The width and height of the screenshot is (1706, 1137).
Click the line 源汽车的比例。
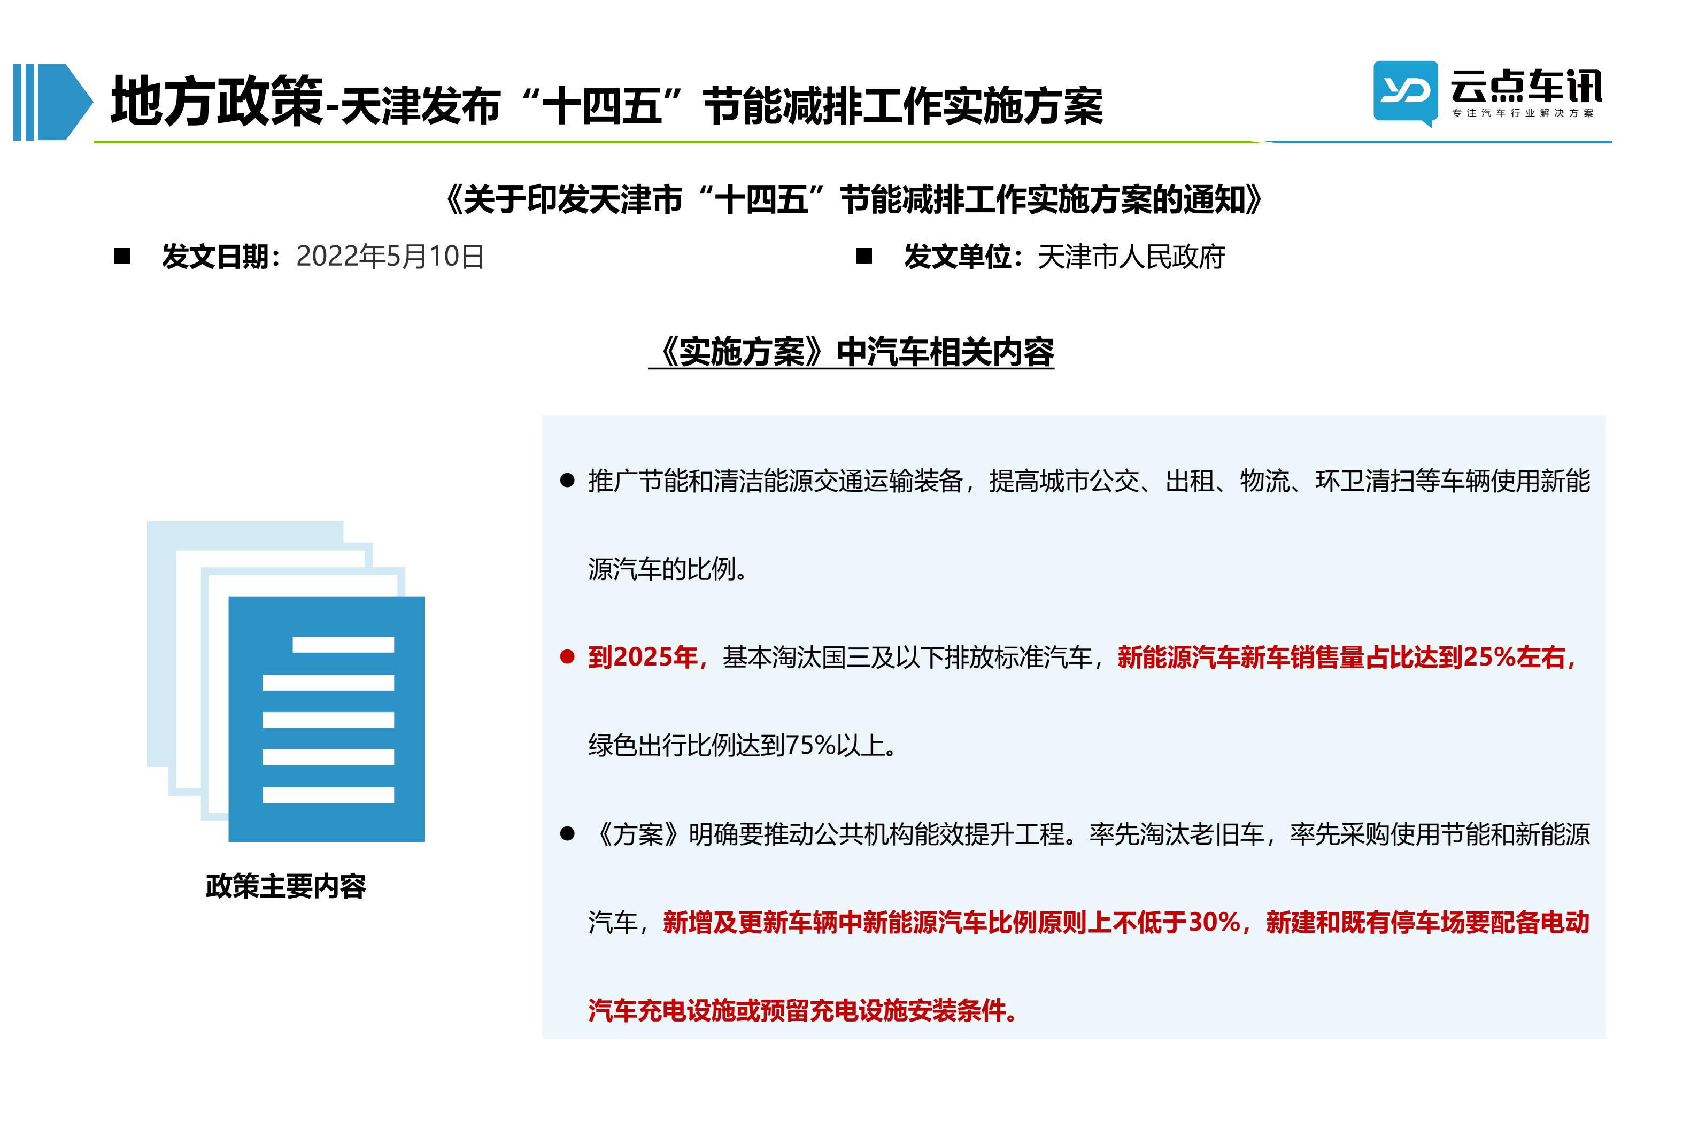668,569
